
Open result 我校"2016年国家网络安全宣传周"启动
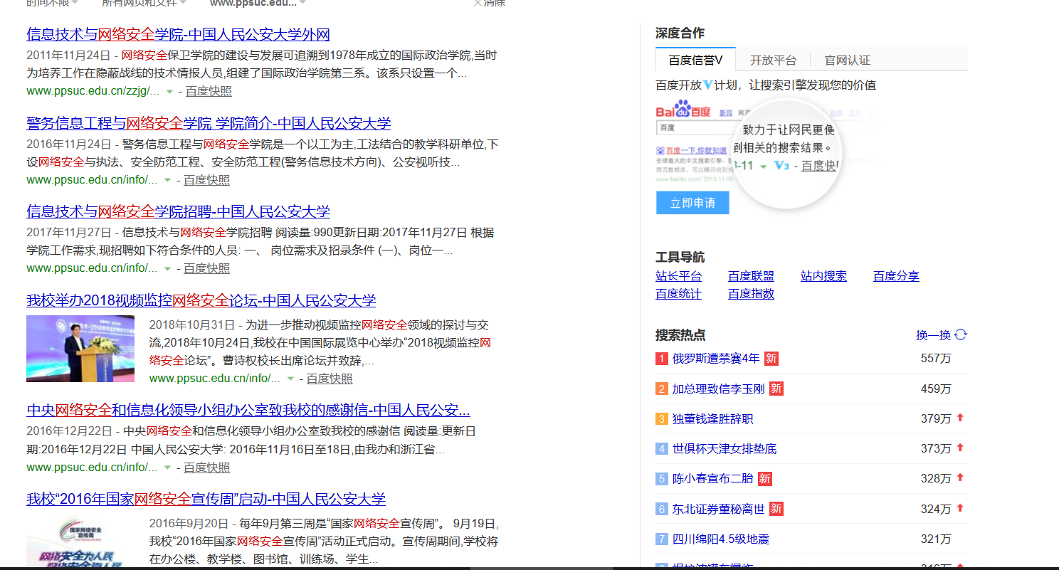click(x=206, y=499)
